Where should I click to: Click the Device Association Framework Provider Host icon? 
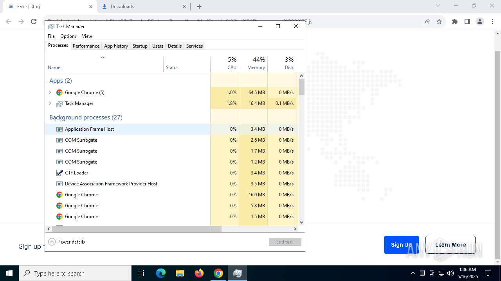(59, 184)
